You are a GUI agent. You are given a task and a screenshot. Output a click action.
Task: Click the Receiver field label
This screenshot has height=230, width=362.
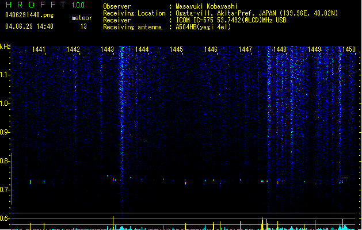point(117,20)
